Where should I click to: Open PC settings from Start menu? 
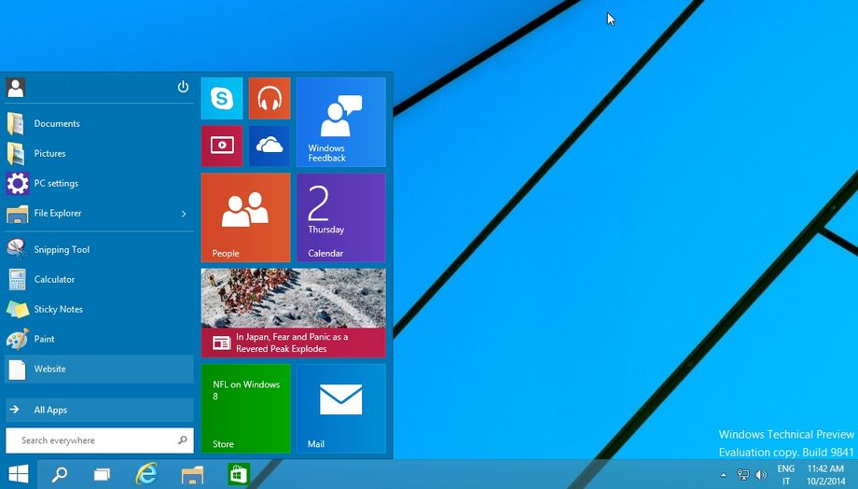click(x=56, y=183)
